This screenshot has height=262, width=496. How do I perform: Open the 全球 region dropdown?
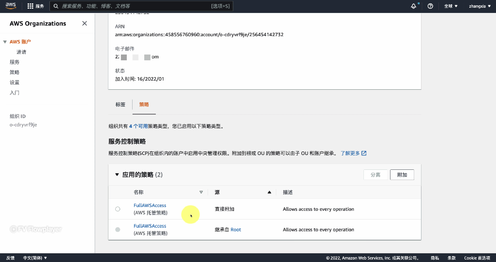point(451,6)
